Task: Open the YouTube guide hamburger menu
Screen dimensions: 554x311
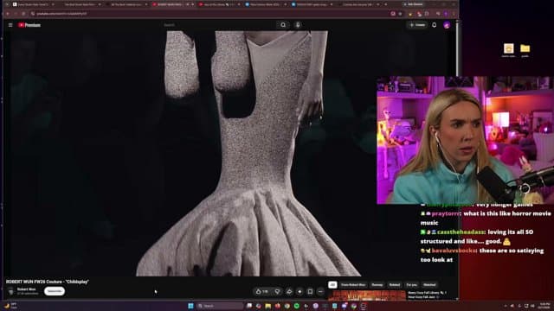Action: point(10,25)
